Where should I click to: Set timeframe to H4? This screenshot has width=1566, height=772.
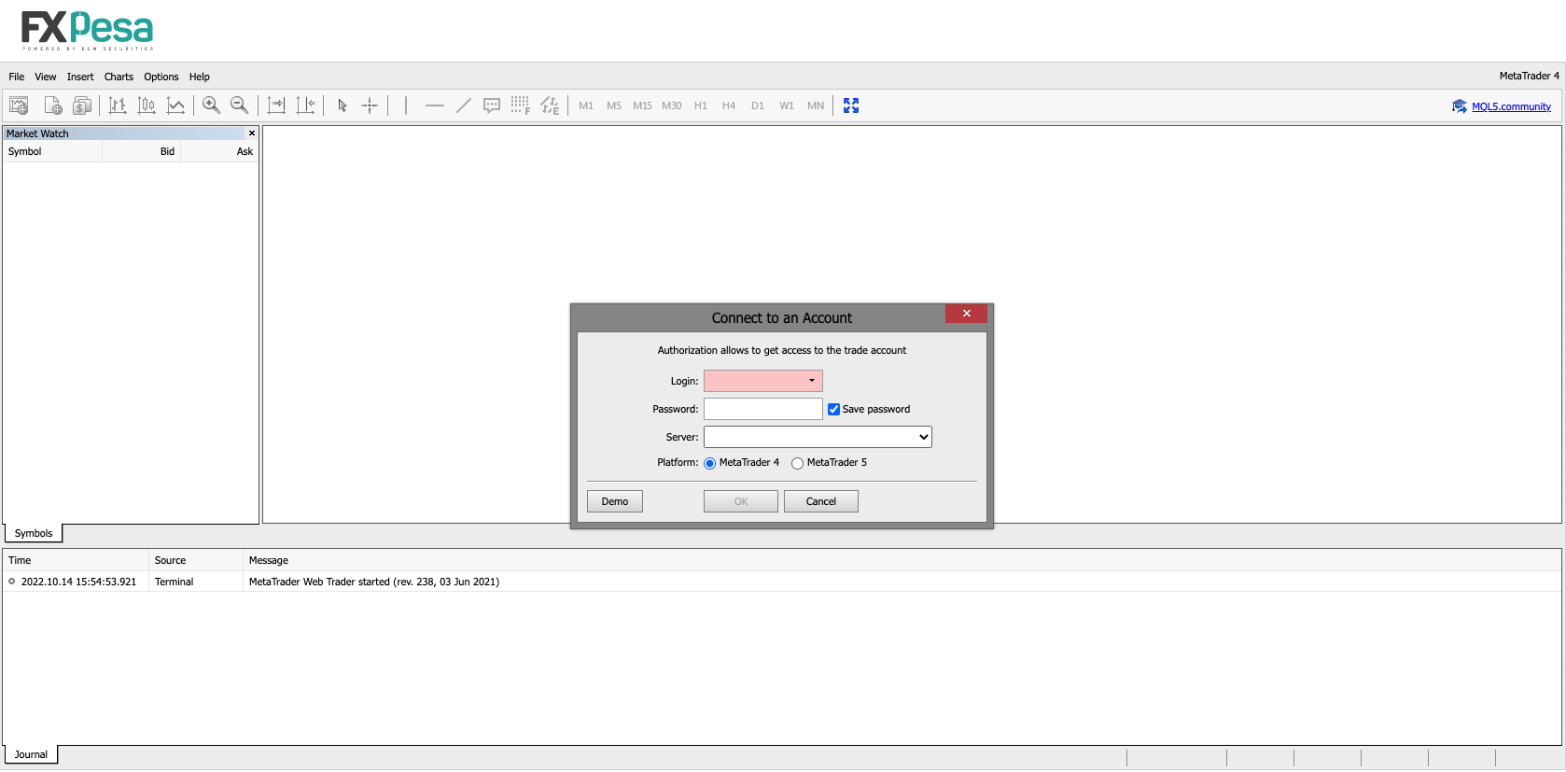(x=729, y=105)
